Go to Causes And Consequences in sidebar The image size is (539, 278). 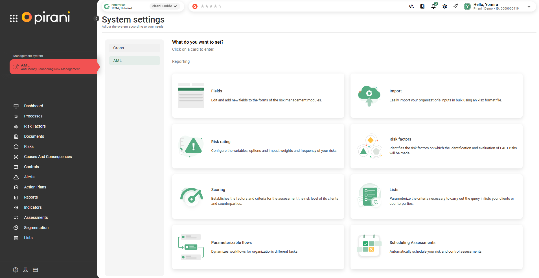(x=48, y=157)
